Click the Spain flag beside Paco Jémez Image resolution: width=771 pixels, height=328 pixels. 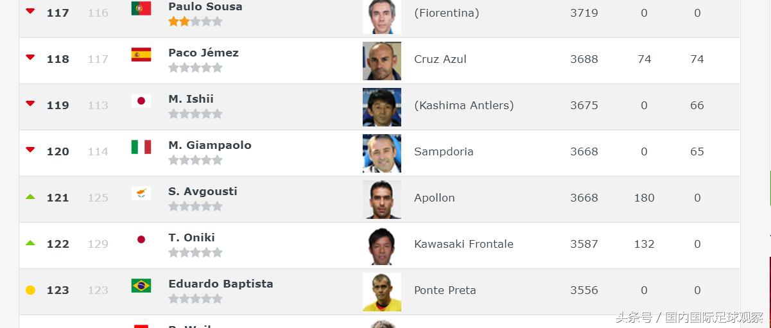point(141,55)
